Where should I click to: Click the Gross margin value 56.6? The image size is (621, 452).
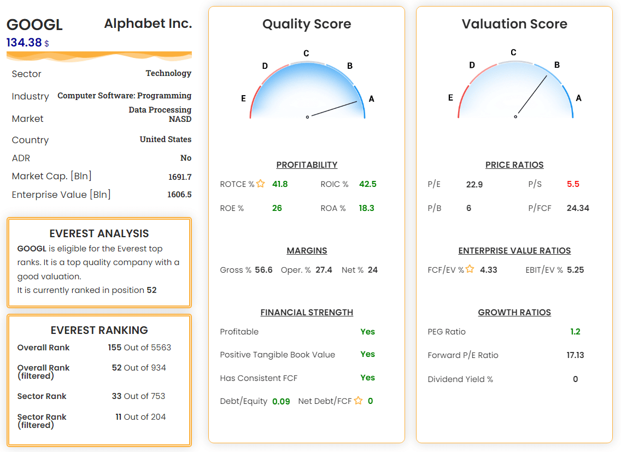(264, 270)
